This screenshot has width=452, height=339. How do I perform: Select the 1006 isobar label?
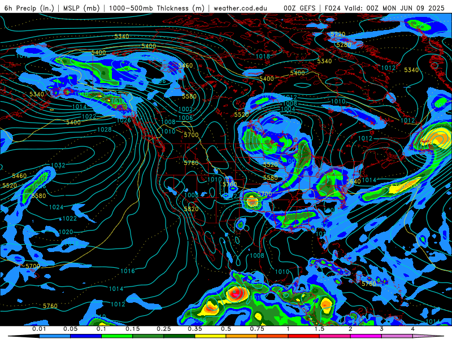coord(185,118)
